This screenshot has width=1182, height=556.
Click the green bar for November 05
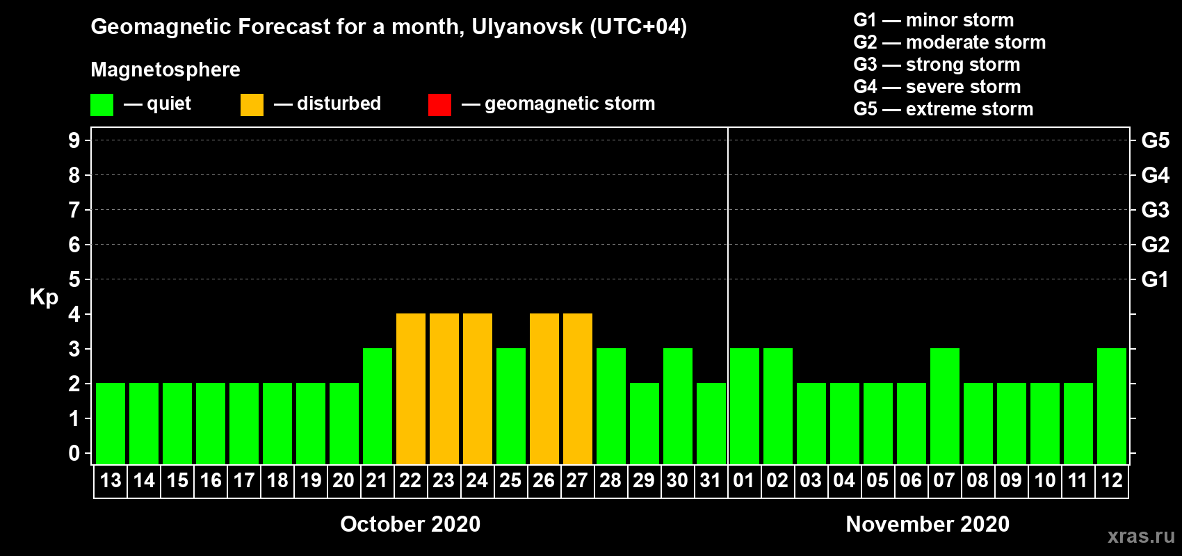click(x=878, y=423)
